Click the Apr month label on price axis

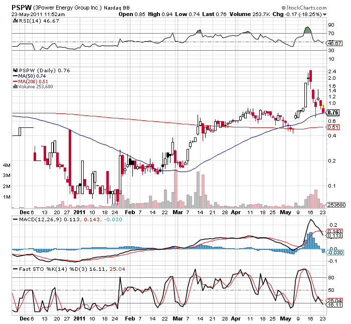[236, 212]
